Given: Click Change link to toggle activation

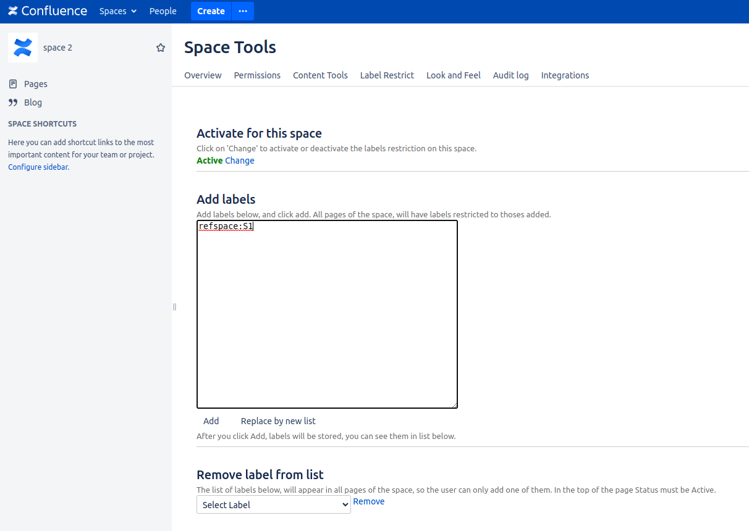Looking at the screenshot, I should tap(240, 161).
